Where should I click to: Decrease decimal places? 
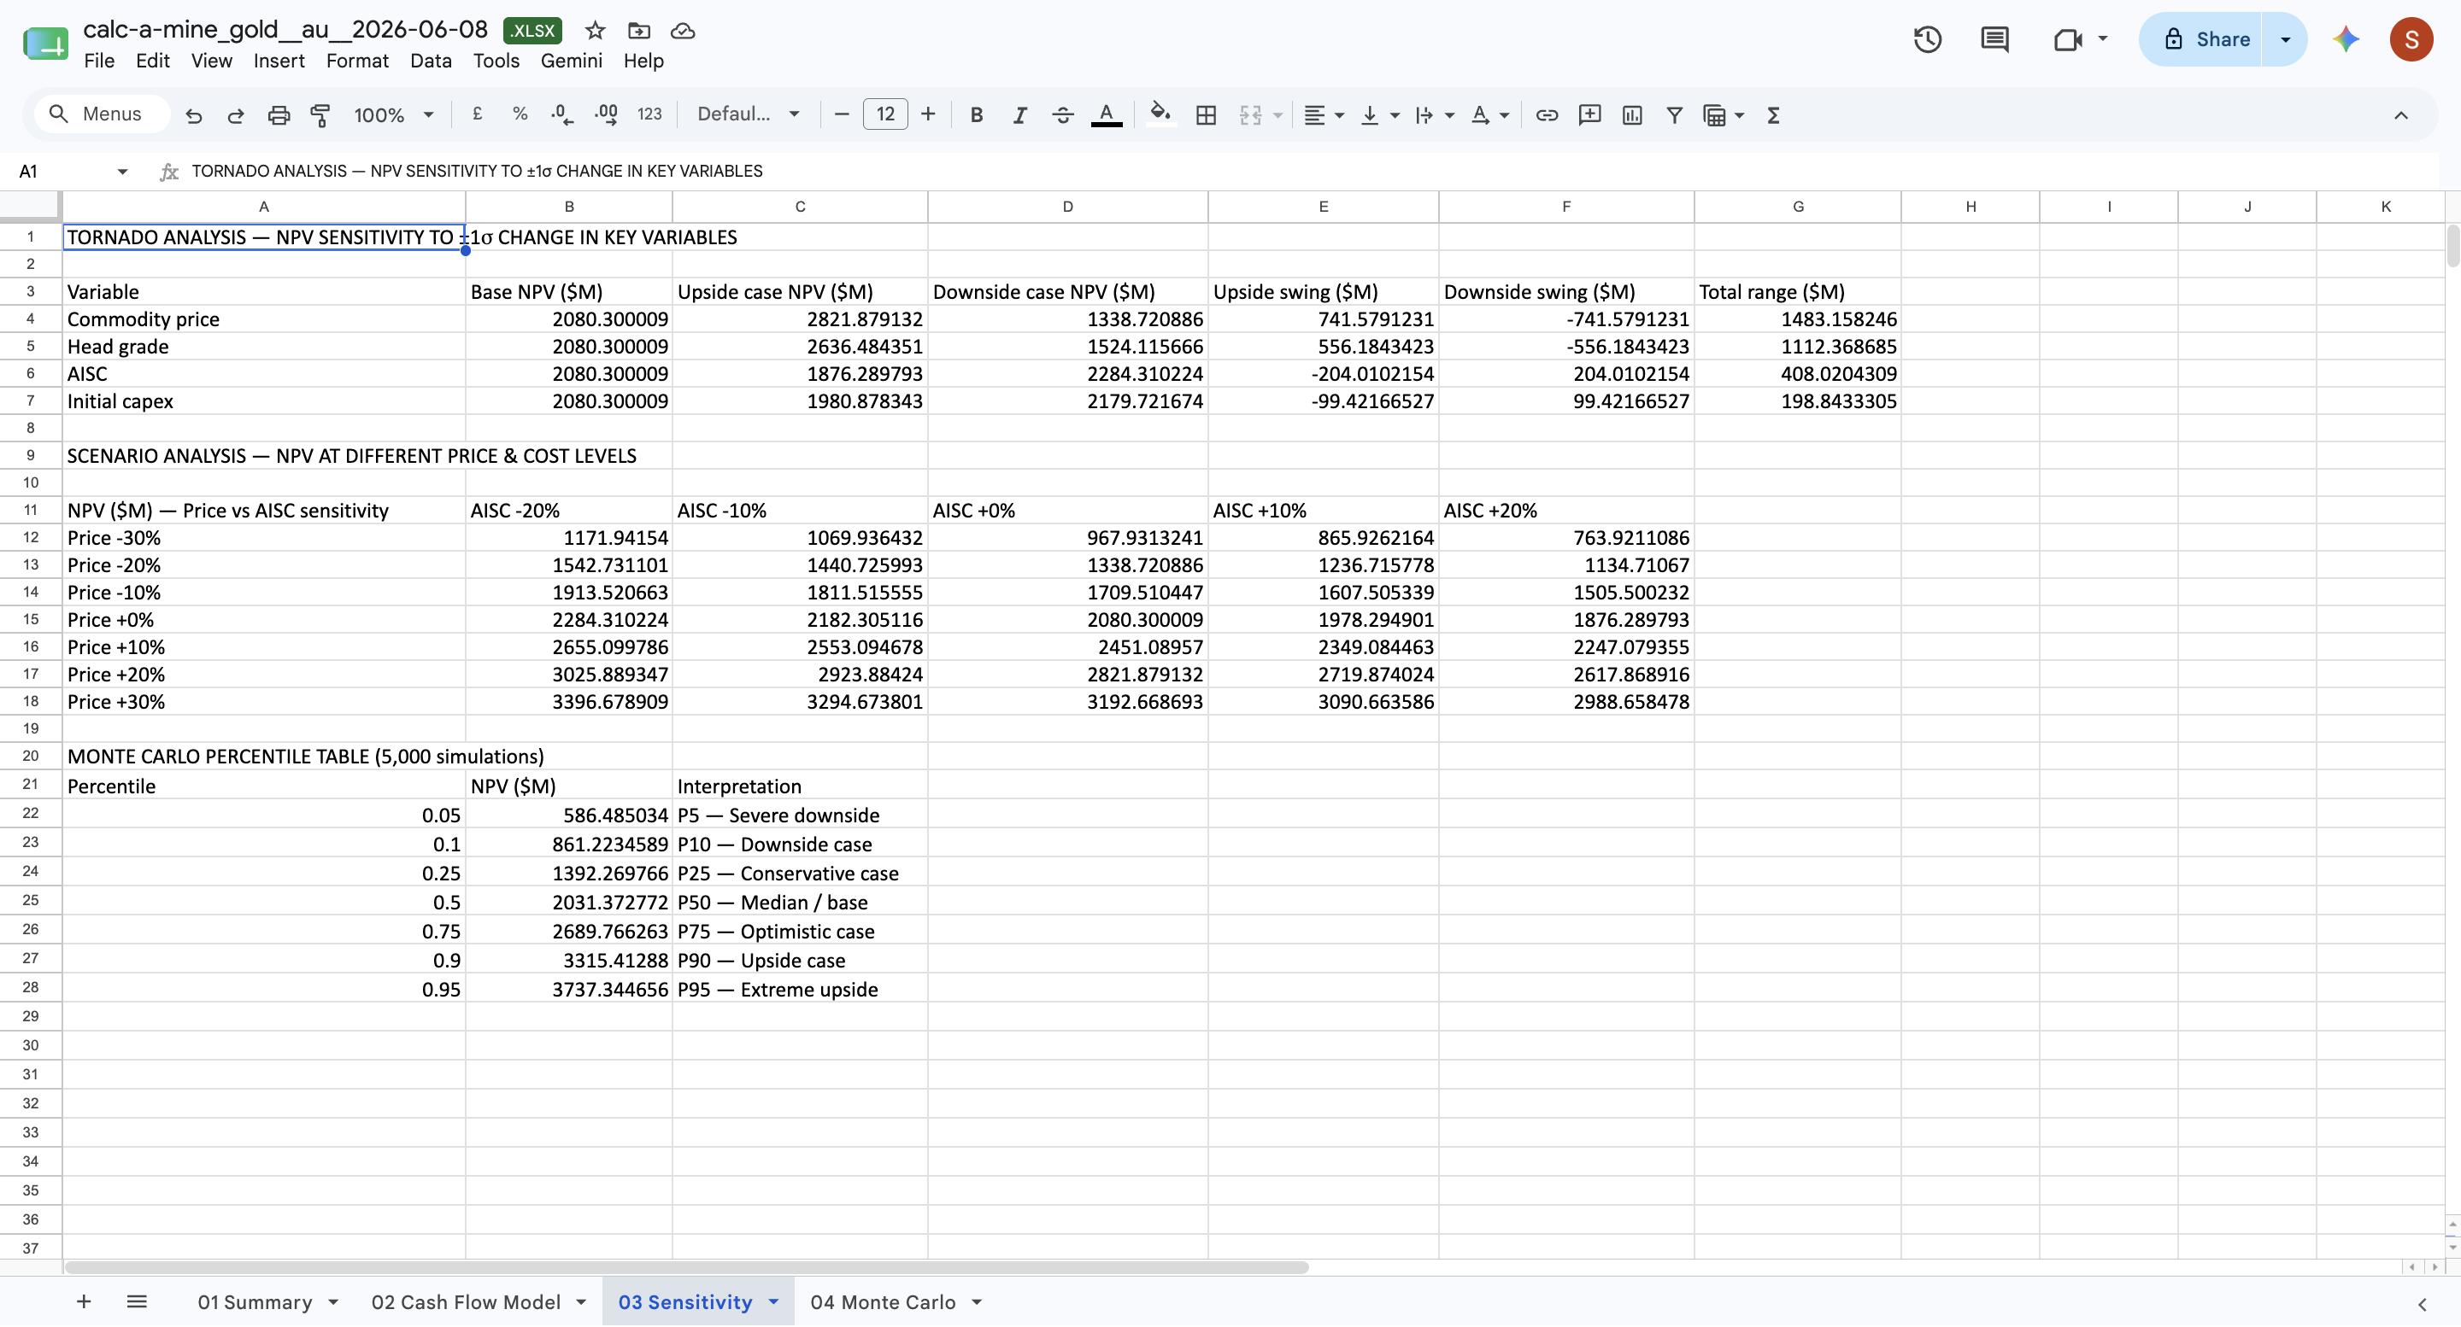point(563,114)
